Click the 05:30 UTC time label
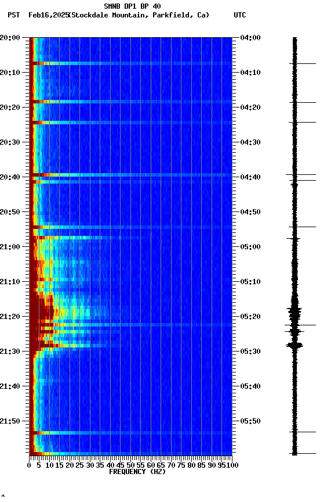Viewport: 320px width, 502px height. point(250,352)
